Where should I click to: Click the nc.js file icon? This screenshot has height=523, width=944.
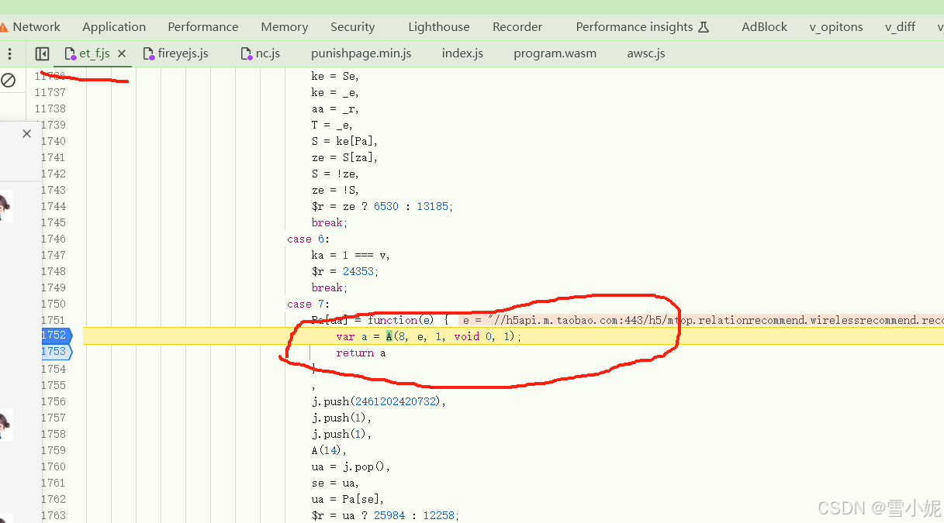tap(247, 53)
